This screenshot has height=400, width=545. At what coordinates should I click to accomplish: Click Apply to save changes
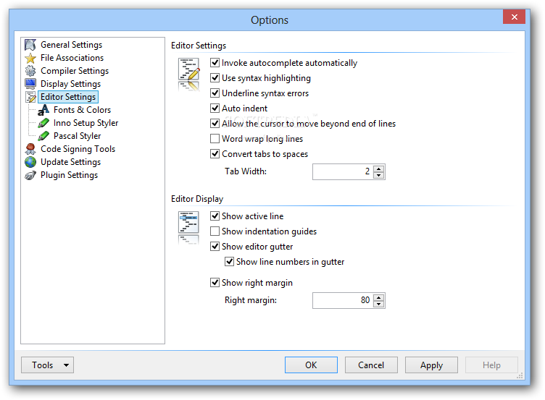pos(431,365)
